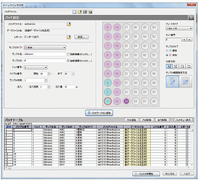Image resolution: width=199 pixels, height=181 pixels.
Task: Enable auto-numbering checkbox for sample name
Action: (68, 54)
